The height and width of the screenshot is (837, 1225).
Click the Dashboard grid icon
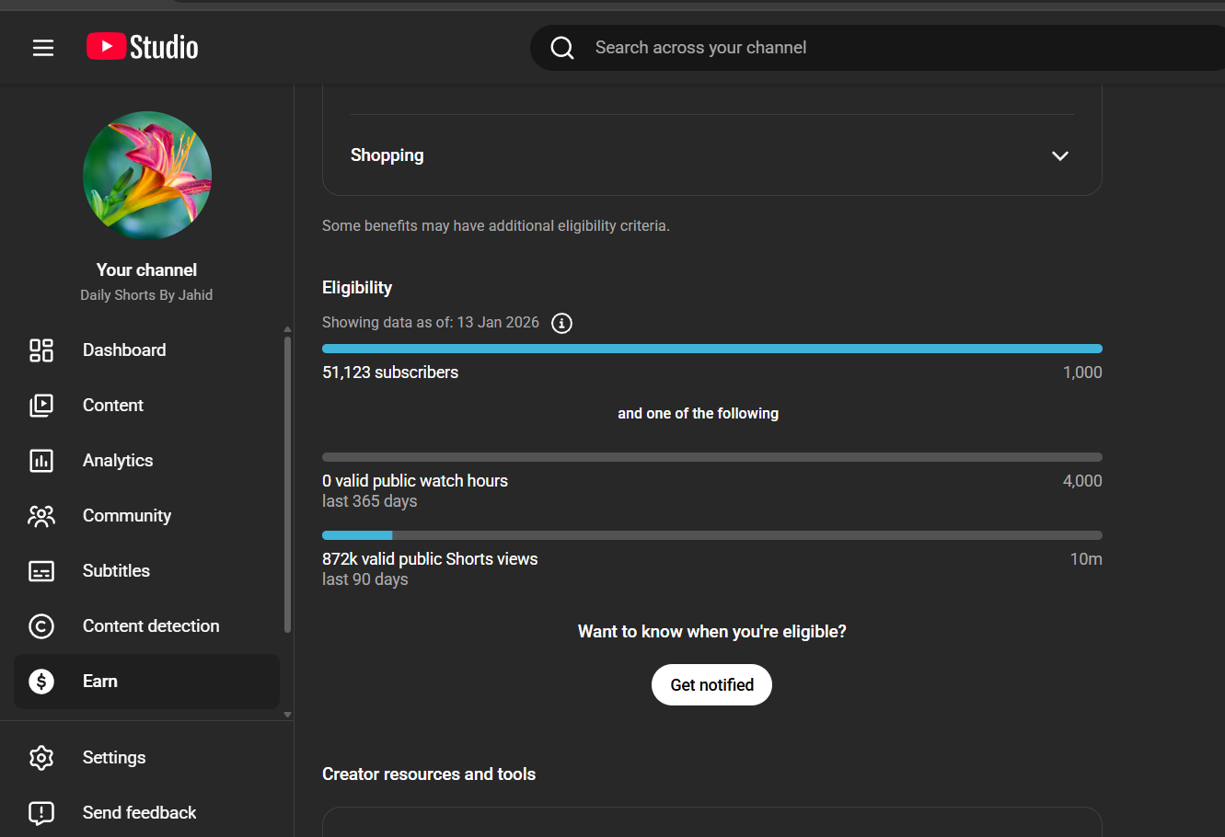41,350
